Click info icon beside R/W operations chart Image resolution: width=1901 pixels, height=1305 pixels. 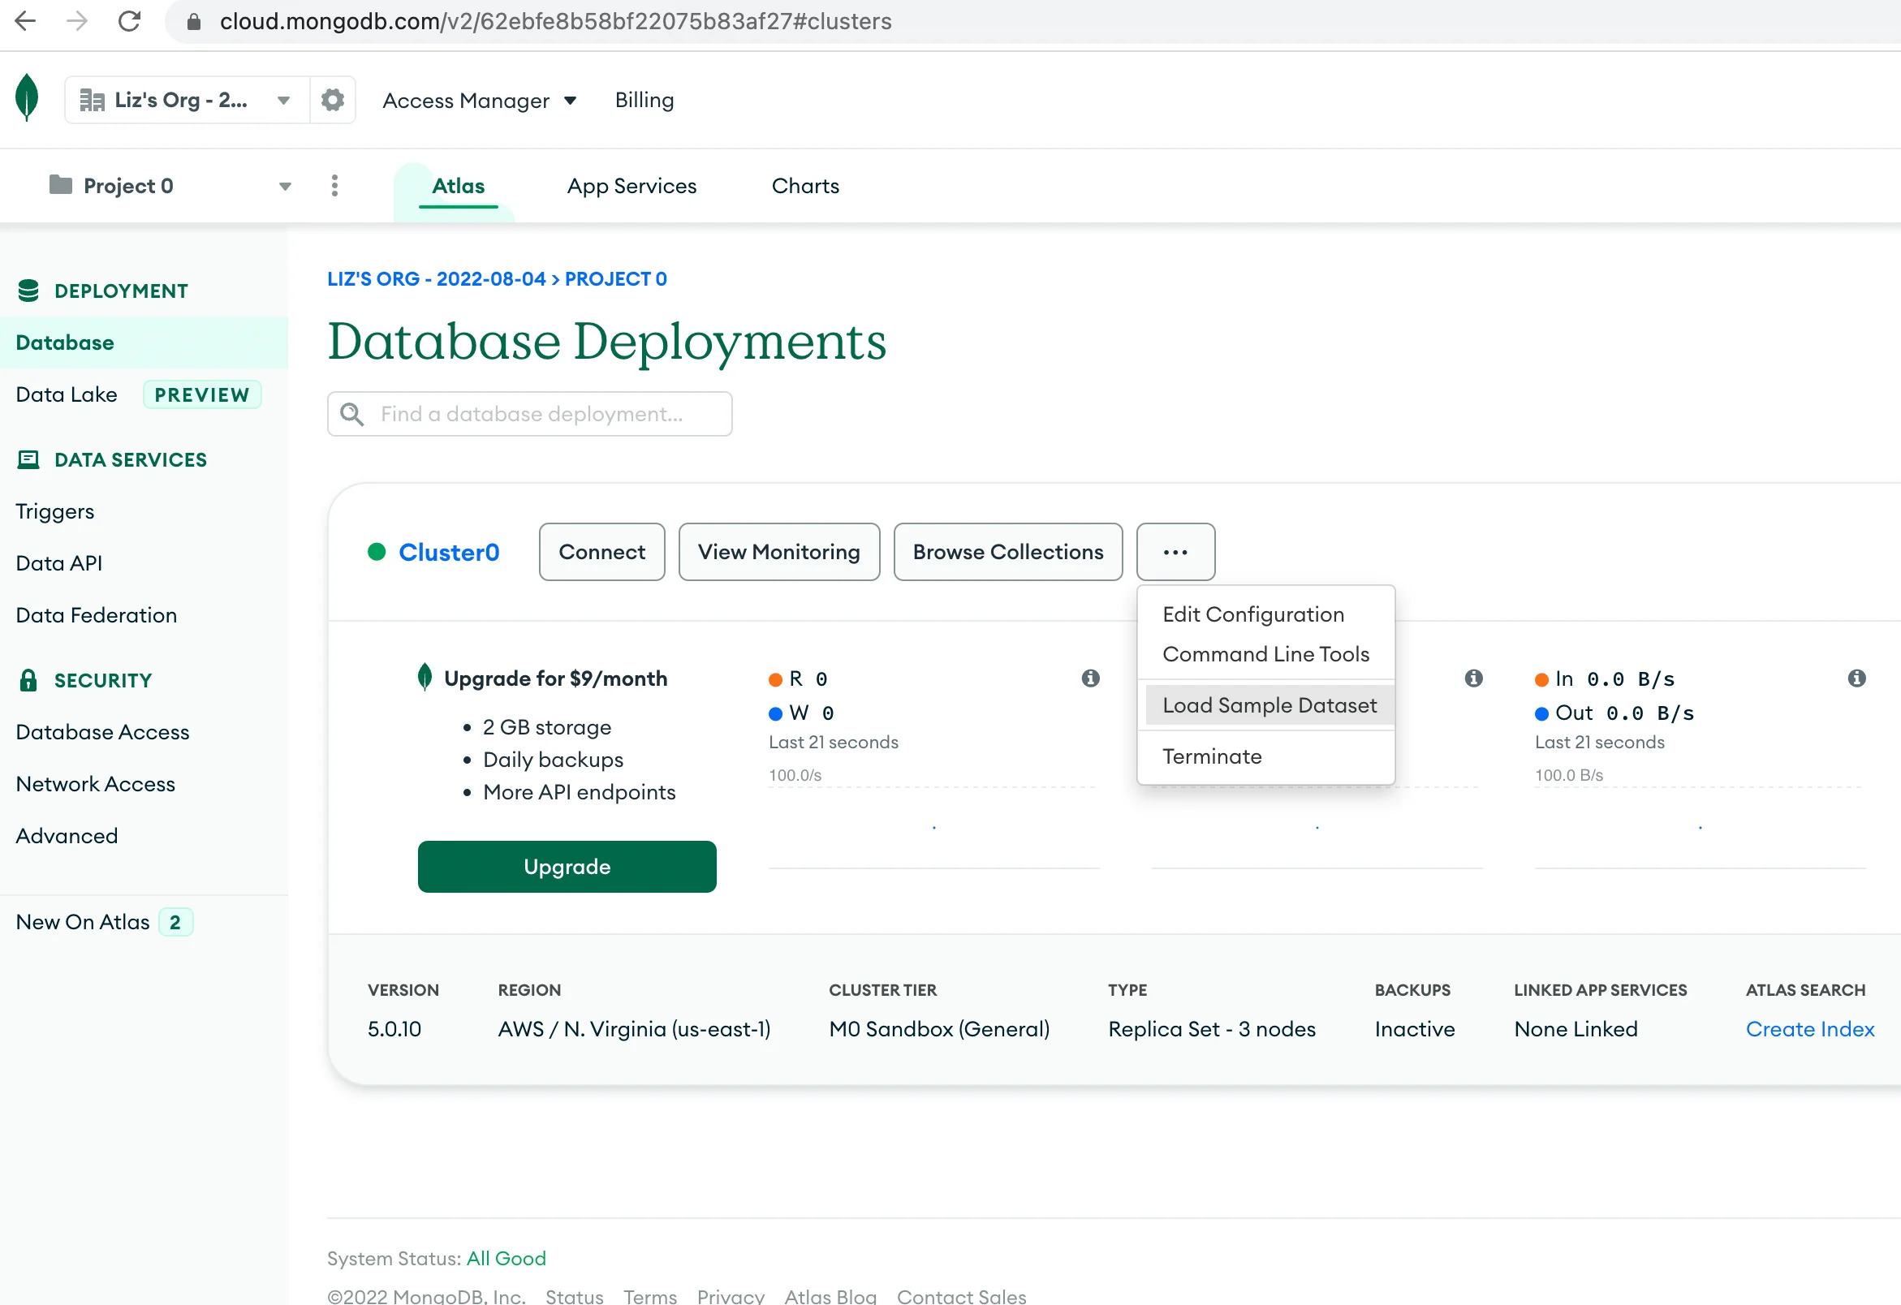tap(1090, 678)
